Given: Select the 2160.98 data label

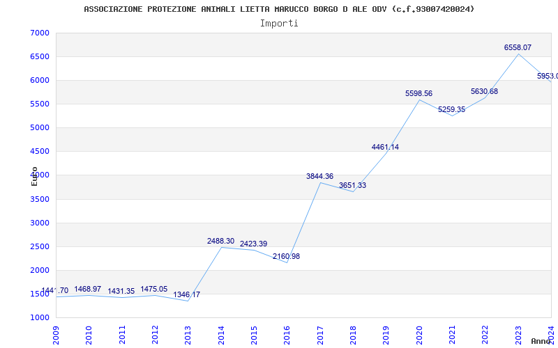Looking at the screenshot, I should pyautogui.click(x=286, y=256).
